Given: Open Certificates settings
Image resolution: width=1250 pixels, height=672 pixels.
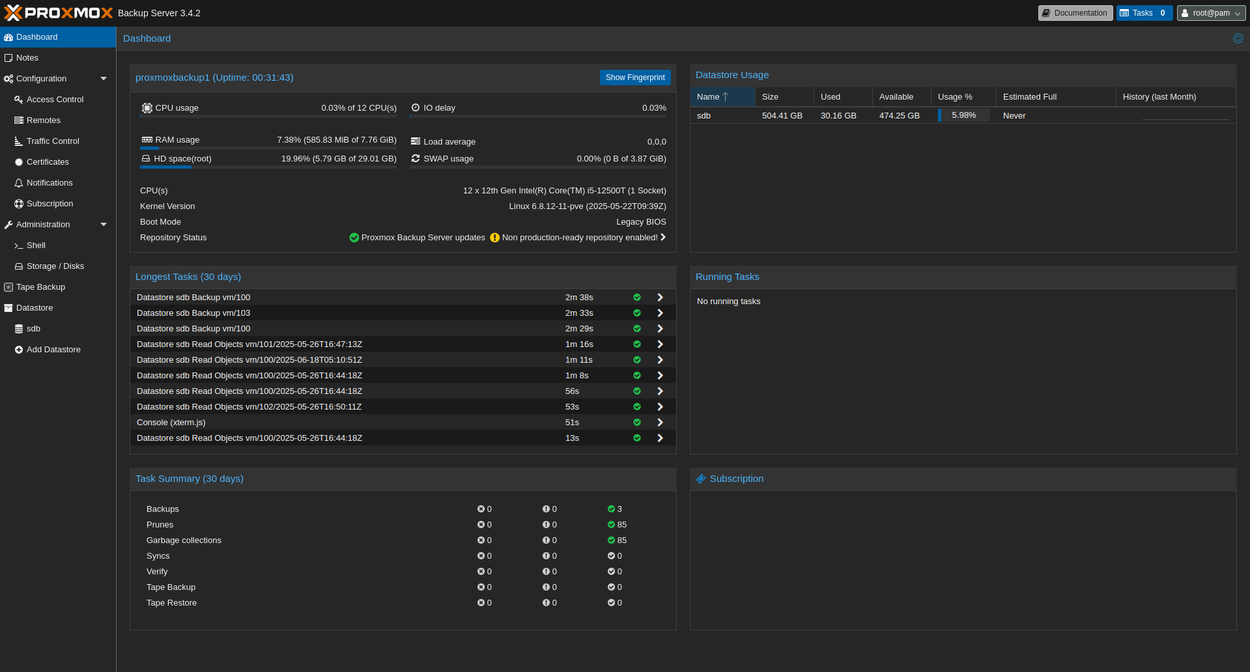Looking at the screenshot, I should pyautogui.click(x=58, y=162).
